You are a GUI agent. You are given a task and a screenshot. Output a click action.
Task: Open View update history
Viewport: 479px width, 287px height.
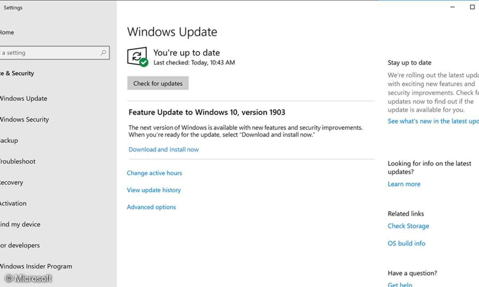point(154,190)
